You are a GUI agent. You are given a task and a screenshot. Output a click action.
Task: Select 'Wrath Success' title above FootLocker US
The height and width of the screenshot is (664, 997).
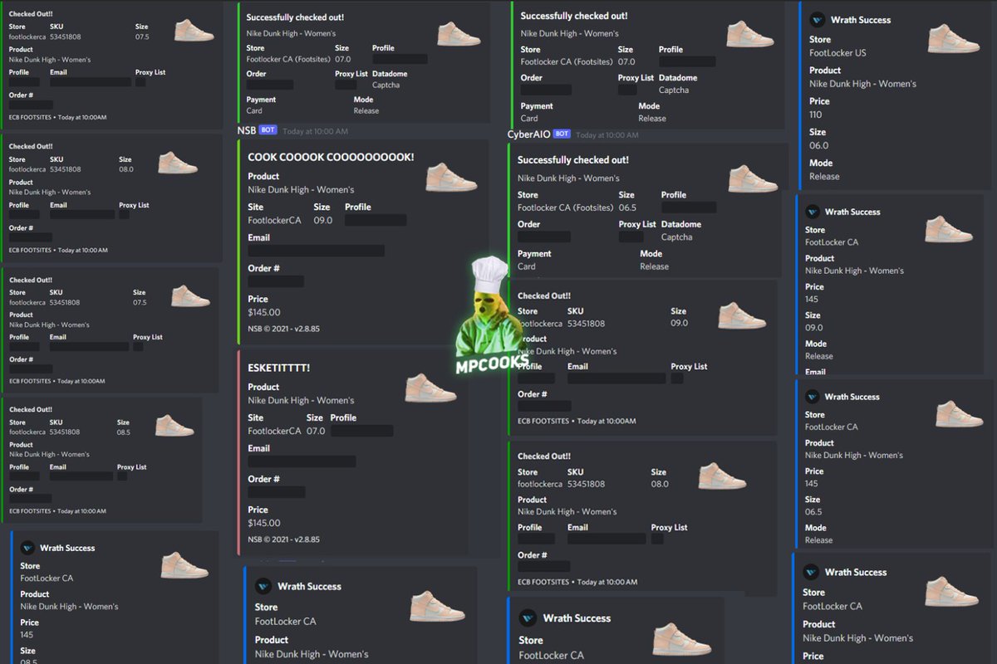click(x=861, y=20)
